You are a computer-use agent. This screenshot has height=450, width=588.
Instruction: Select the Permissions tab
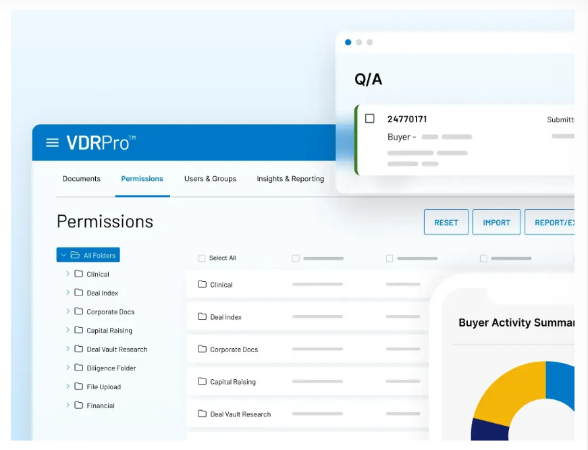[142, 179]
